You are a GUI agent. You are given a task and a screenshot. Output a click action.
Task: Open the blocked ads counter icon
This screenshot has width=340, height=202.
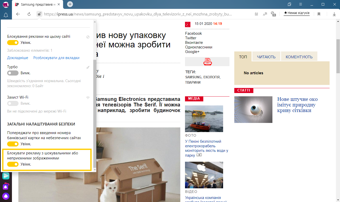(273, 14)
